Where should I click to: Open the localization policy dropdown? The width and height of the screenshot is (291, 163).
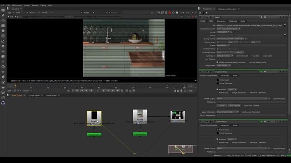pos(228,29)
